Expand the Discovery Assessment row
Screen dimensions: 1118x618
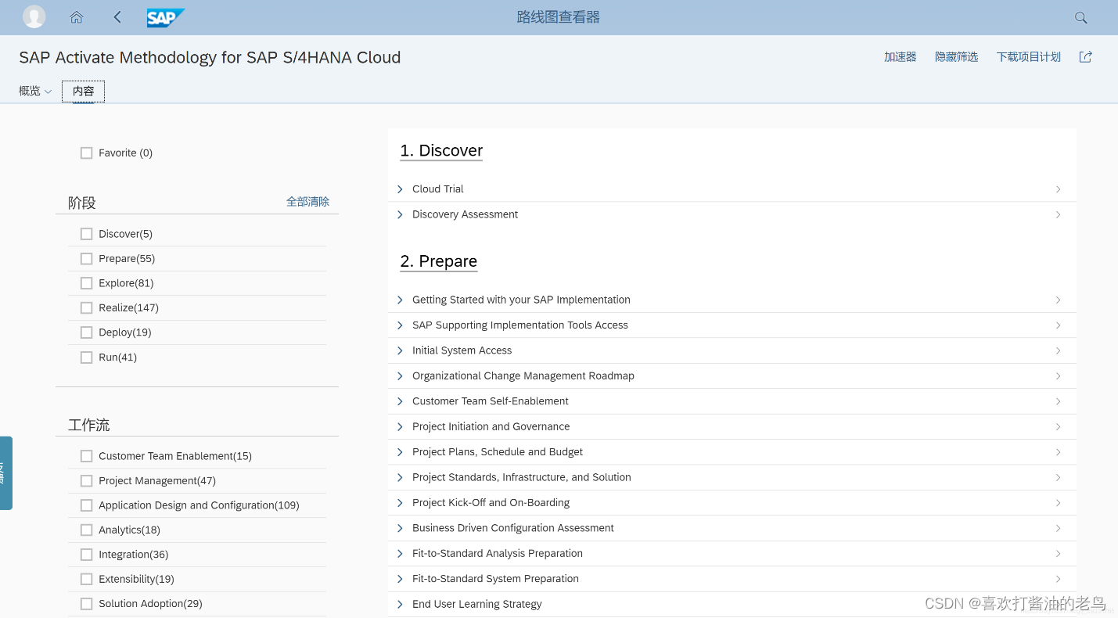pos(400,214)
